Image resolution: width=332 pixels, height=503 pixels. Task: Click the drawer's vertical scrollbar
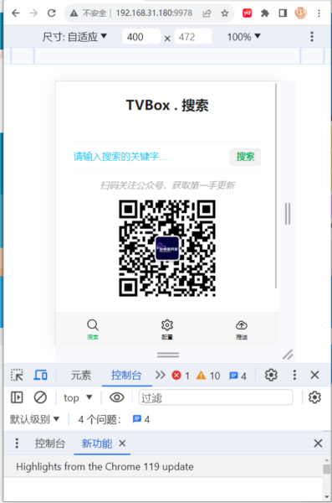pos(326,478)
